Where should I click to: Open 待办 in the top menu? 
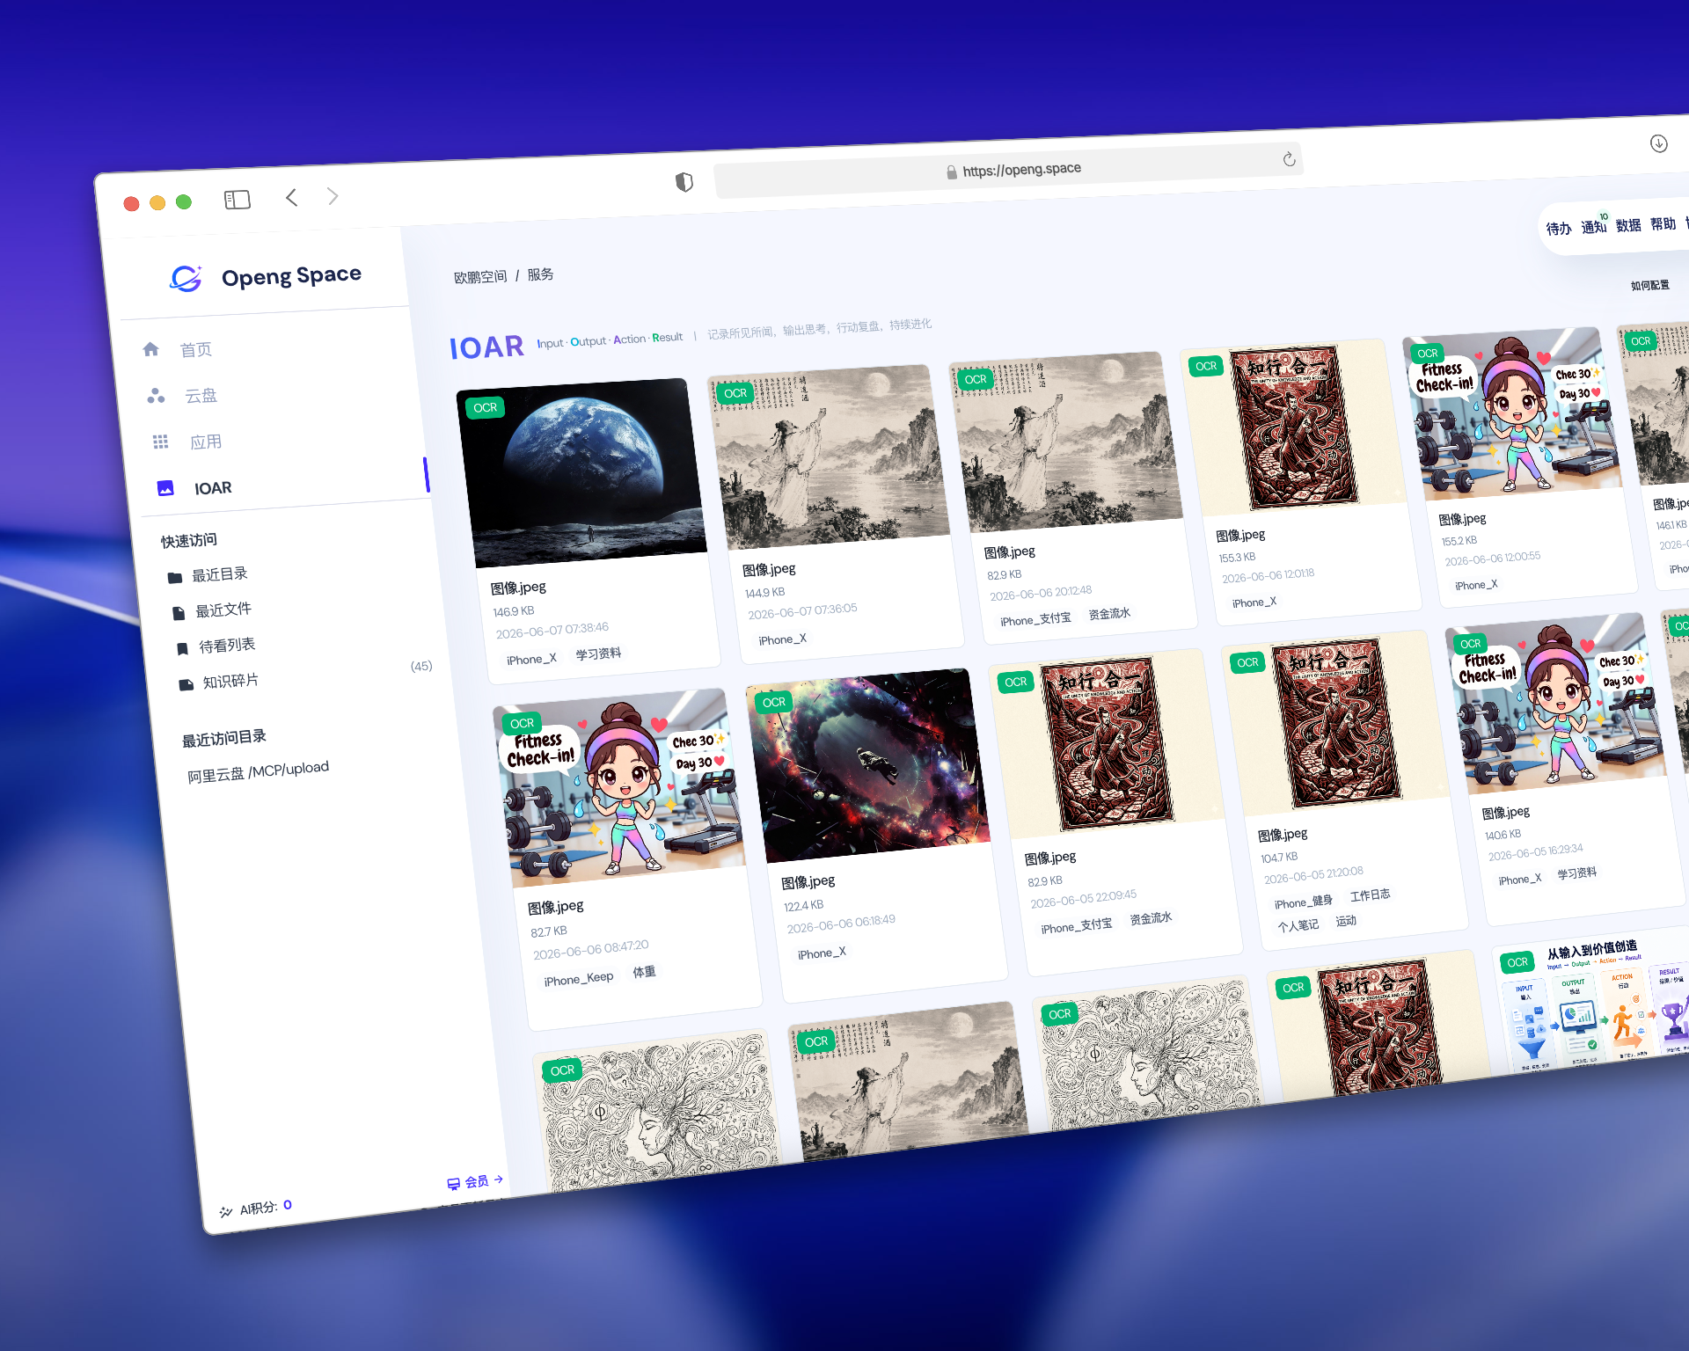1559,228
